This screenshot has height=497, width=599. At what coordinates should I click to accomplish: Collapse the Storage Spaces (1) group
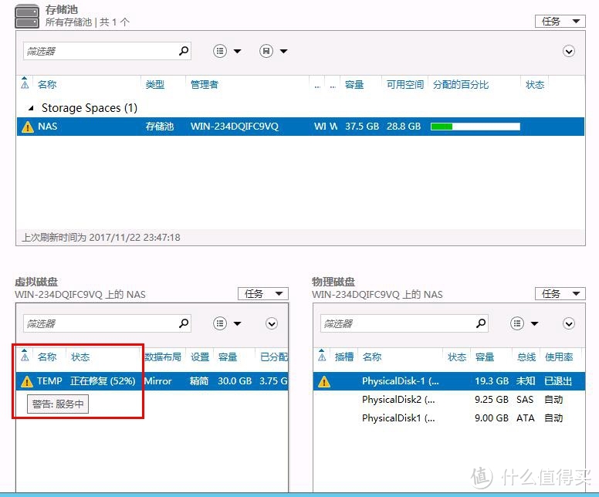point(32,108)
